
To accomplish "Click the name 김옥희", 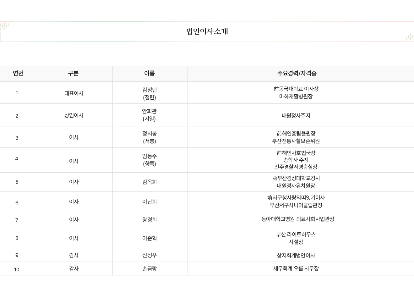I will point(150,182).
